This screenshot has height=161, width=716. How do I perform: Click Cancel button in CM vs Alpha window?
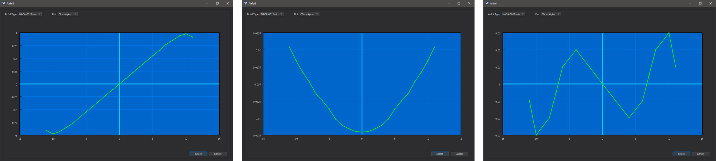tap(701, 154)
